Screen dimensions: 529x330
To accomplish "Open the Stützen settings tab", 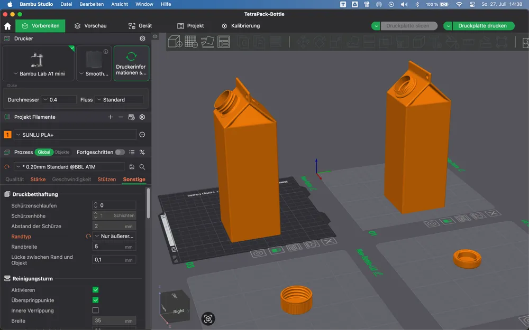I will pos(107,180).
